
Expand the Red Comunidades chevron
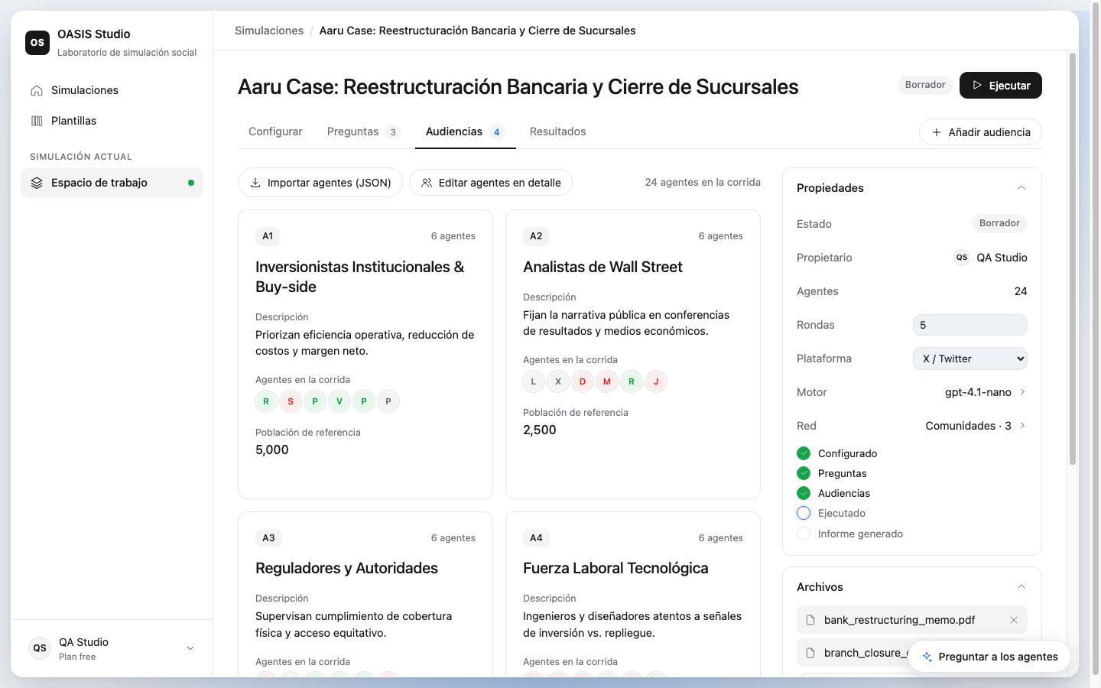point(1022,426)
